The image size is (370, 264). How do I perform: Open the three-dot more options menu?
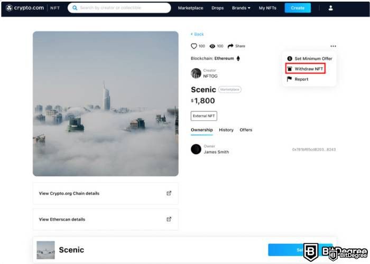(x=333, y=46)
